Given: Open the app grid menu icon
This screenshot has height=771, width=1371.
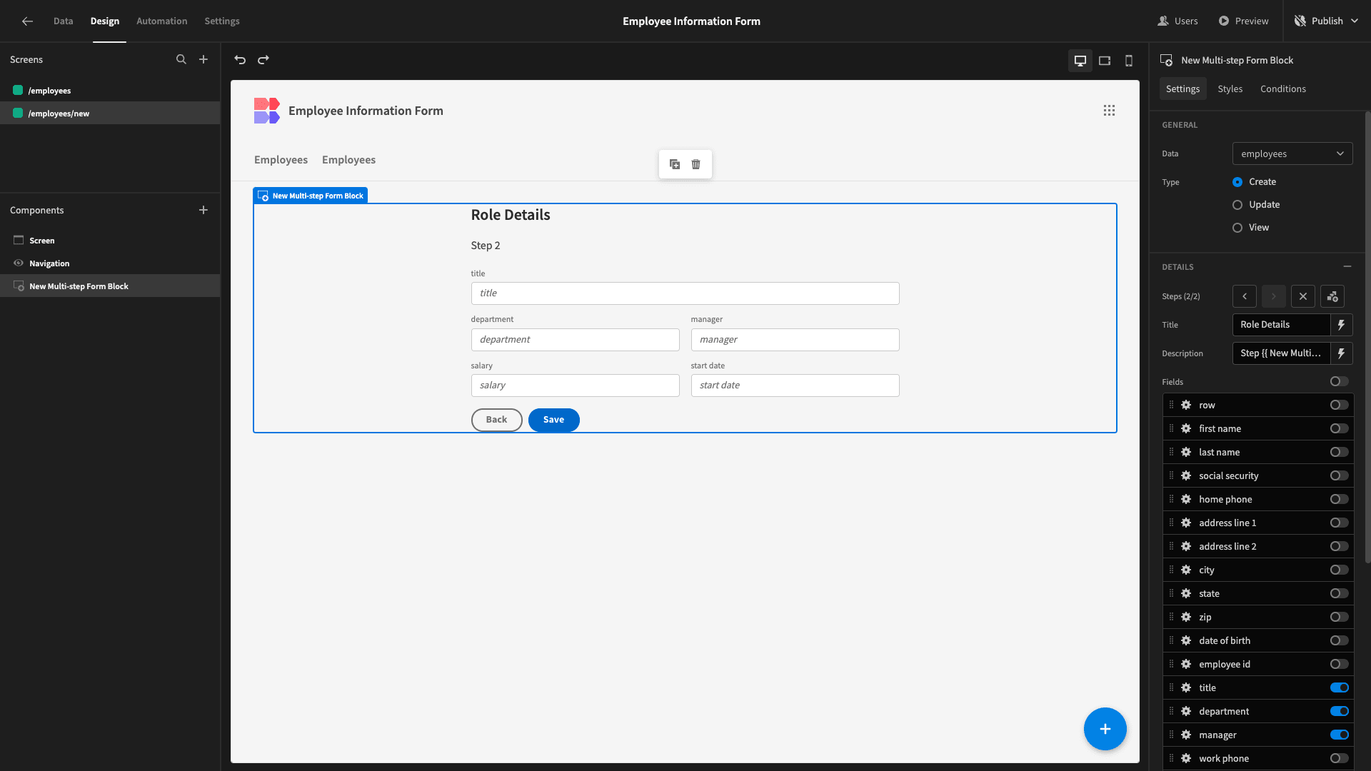Looking at the screenshot, I should (1109, 110).
